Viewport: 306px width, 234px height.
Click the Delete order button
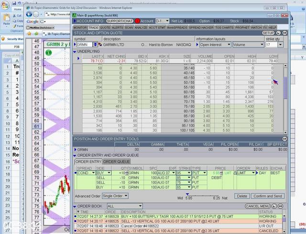(x=242, y=196)
